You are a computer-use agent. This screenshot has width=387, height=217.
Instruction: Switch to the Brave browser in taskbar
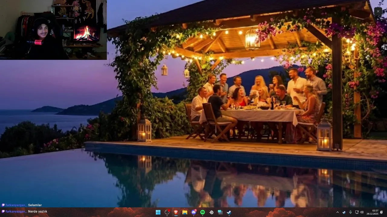(176, 212)
